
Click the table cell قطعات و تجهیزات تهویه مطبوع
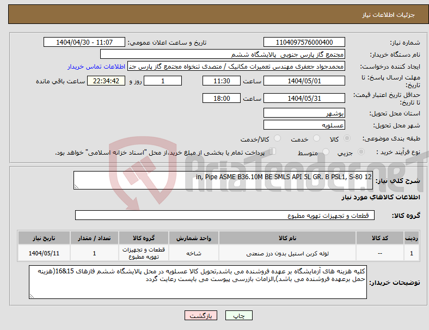click(144, 253)
